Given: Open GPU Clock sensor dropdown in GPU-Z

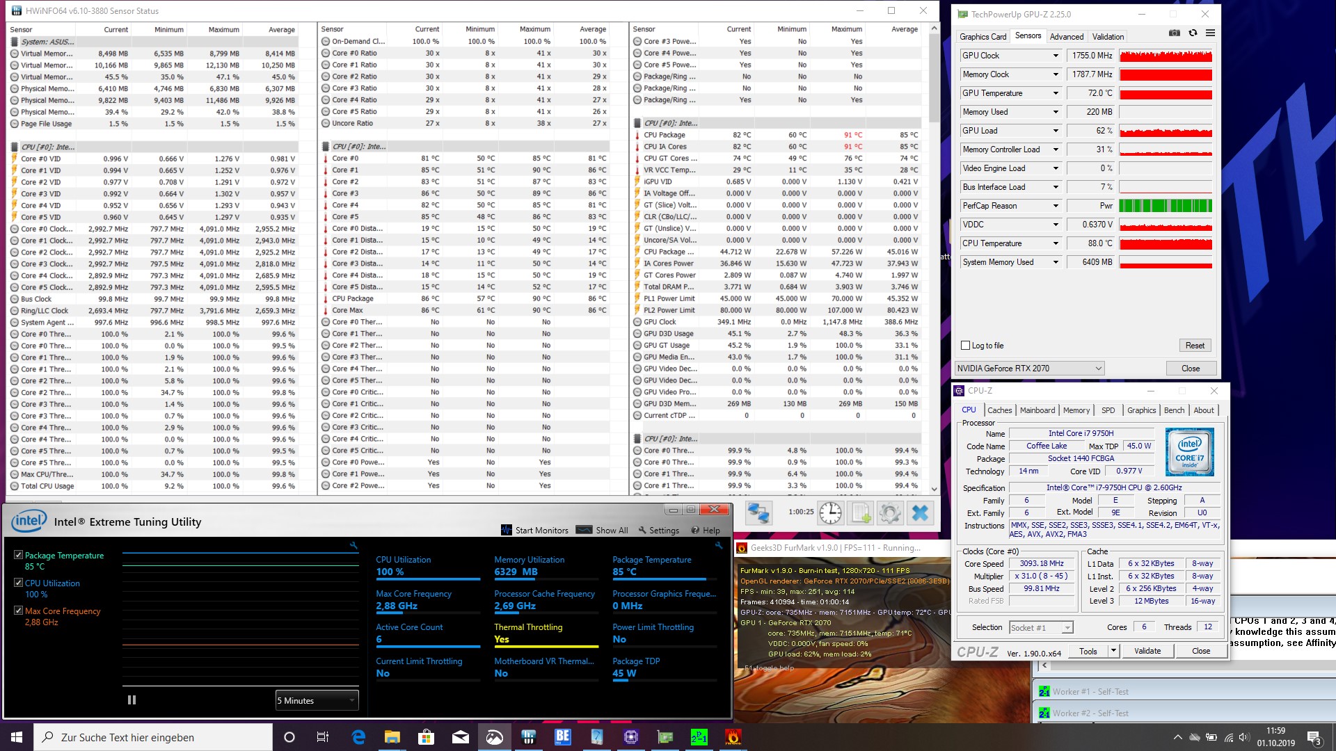Looking at the screenshot, I should (x=1056, y=56).
